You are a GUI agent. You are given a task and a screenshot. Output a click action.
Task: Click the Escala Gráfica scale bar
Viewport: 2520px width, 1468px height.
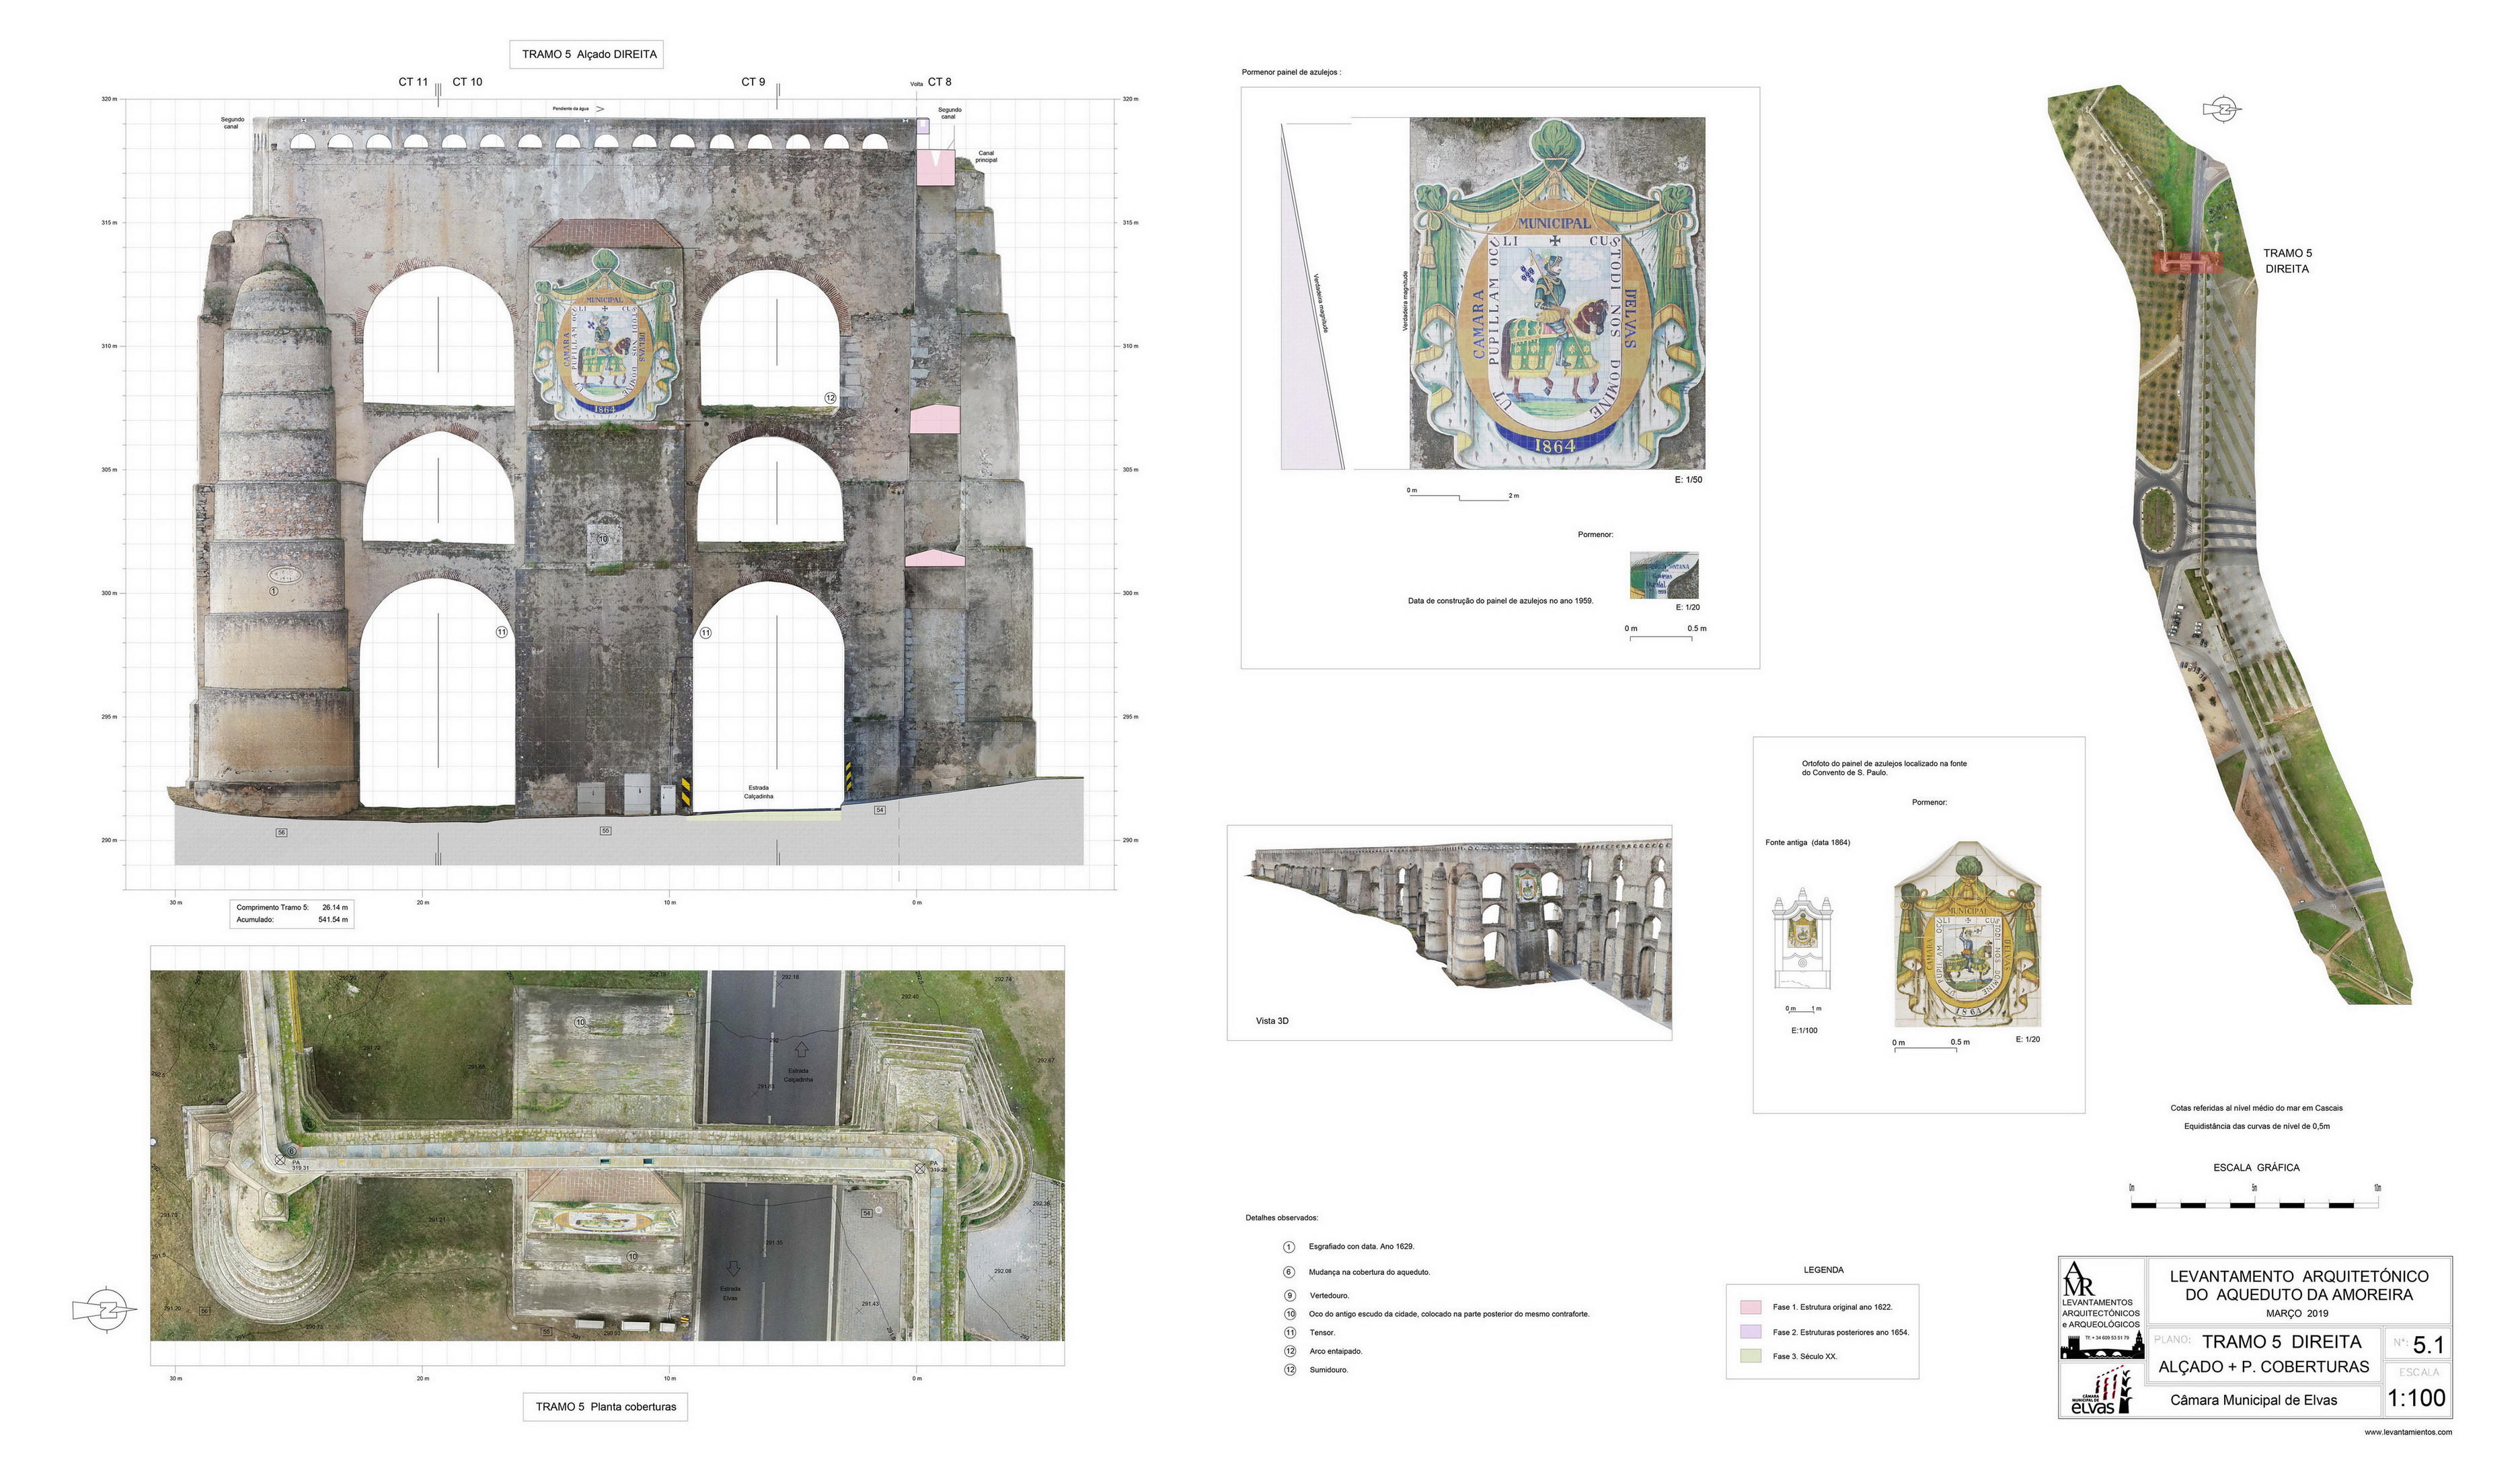2254,1205
